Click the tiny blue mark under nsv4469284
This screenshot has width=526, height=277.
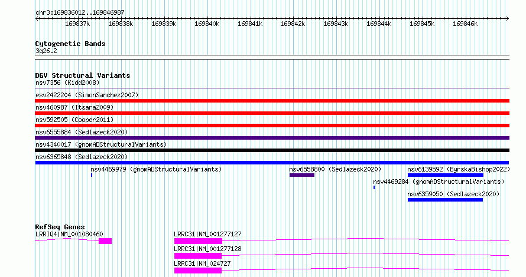pos(374,187)
